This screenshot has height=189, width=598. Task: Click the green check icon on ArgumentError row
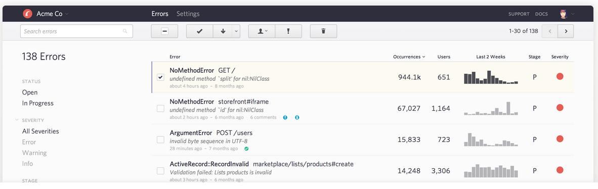point(246,149)
